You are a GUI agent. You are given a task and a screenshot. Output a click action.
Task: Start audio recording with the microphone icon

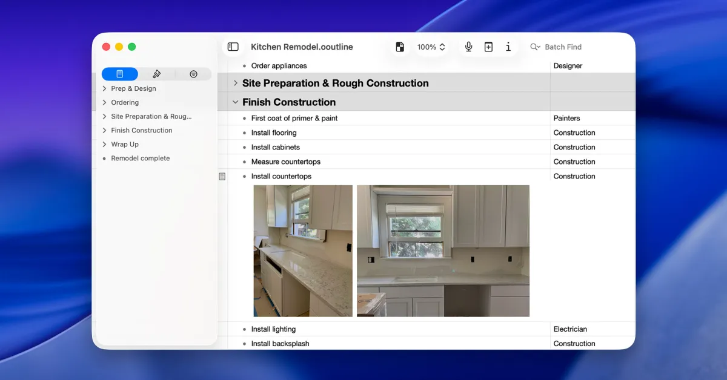[x=468, y=47]
